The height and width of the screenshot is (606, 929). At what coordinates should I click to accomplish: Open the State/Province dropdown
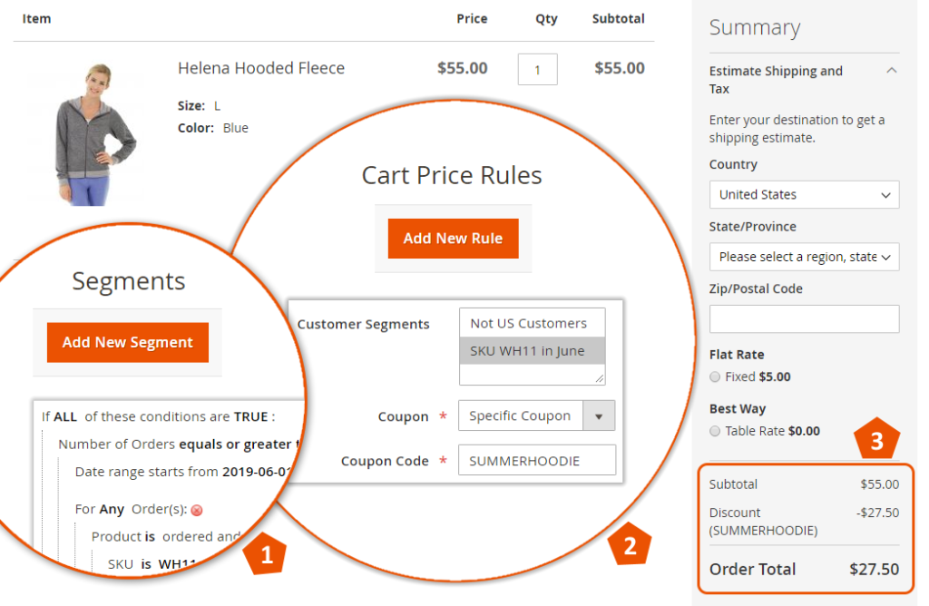(x=804, y=257)
